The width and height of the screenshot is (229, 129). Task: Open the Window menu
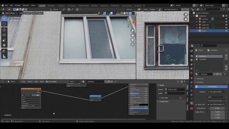(x=26, y=5)
